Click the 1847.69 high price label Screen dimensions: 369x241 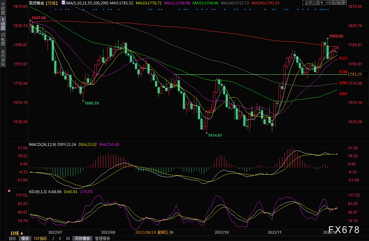click(38, 18)
